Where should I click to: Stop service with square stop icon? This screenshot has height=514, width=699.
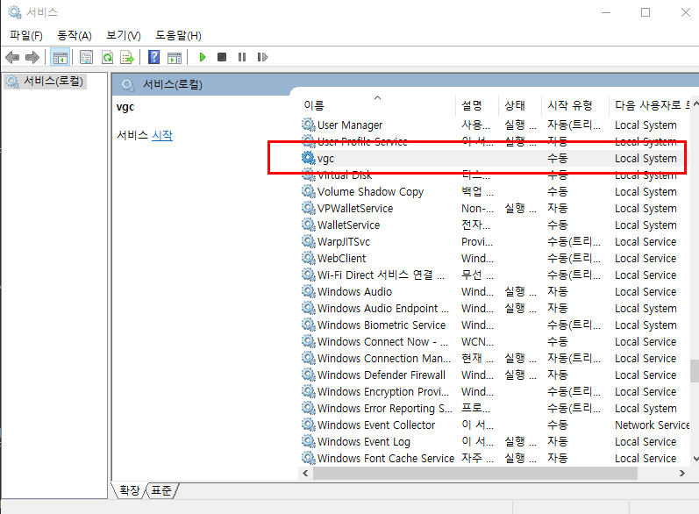(222, 57)
